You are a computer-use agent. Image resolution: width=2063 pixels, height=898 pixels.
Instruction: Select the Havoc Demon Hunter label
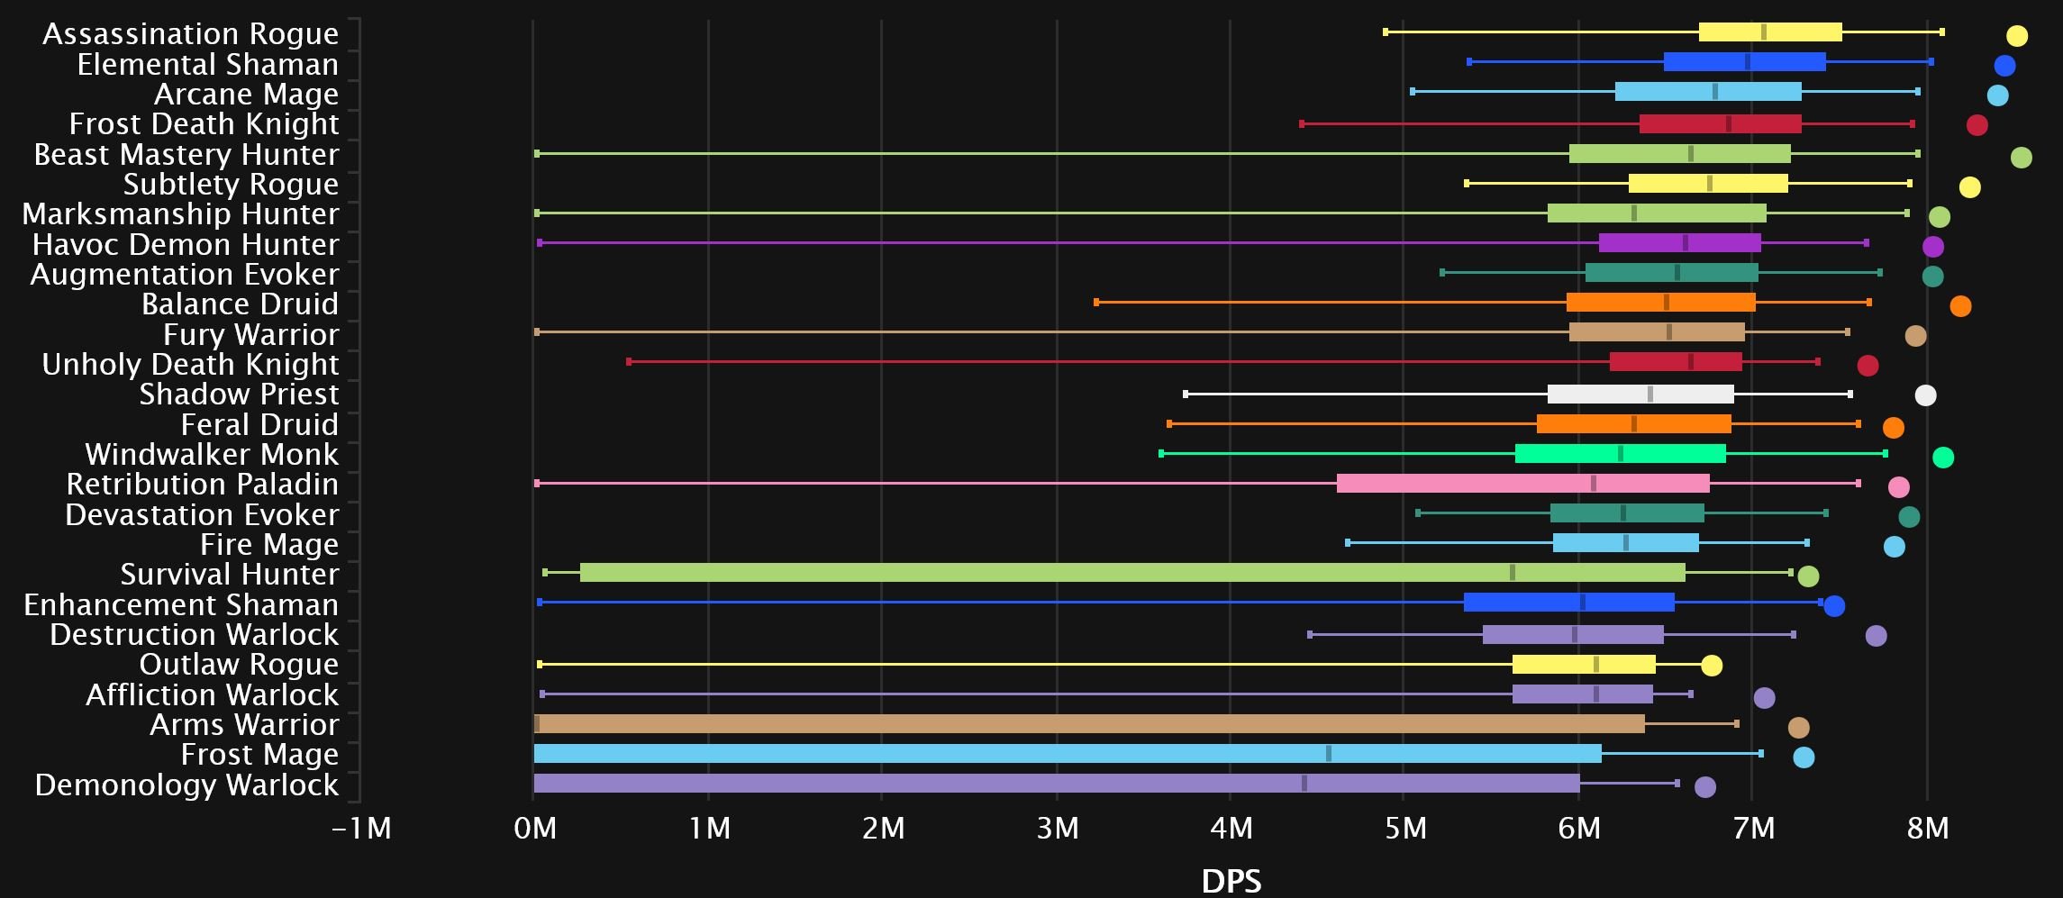(186, 244)
